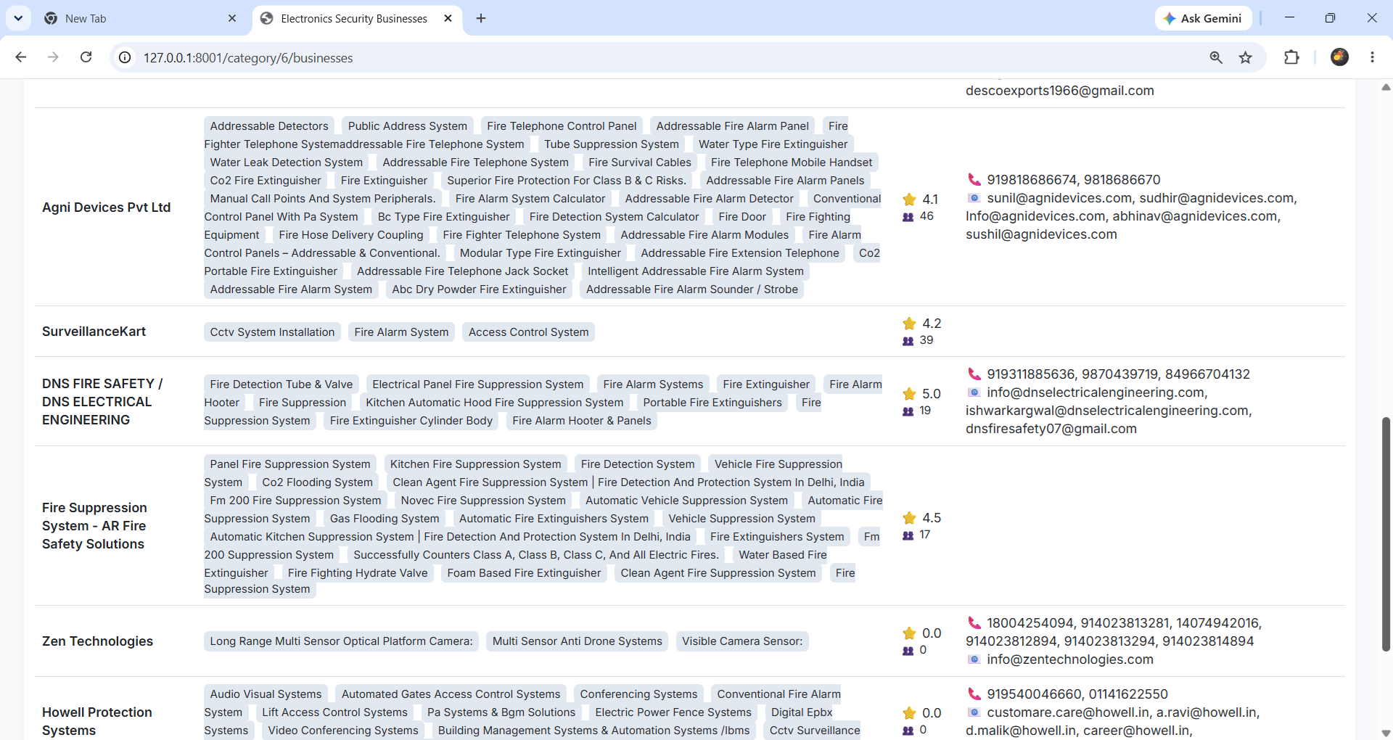The width and height of the screenshot is (1393, 740).
Task: Reload the current page
Action: pyautogui.click(x=86, y=57)
